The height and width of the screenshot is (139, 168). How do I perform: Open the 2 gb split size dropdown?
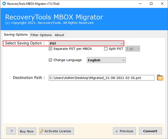[x=133, y=49]
